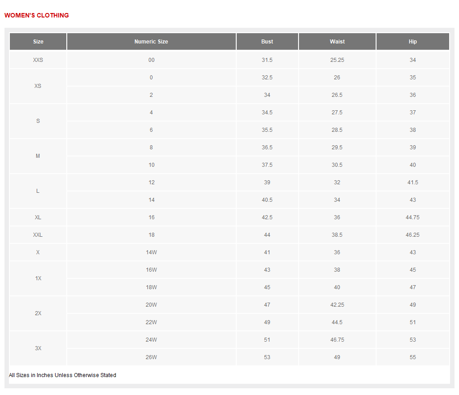Click numeric size 14W cell
The width and height of the screenshot is (459, 395).
click(151, 252)
